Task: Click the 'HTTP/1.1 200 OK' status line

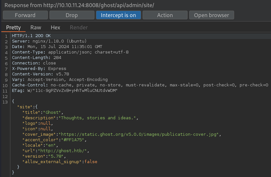Action: point(31,36)
